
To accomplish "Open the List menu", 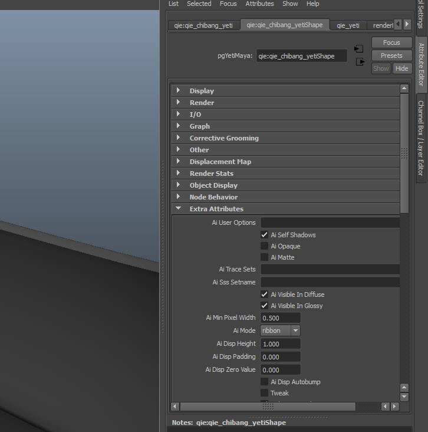I will pyautogui.click(x=173, y=4).
